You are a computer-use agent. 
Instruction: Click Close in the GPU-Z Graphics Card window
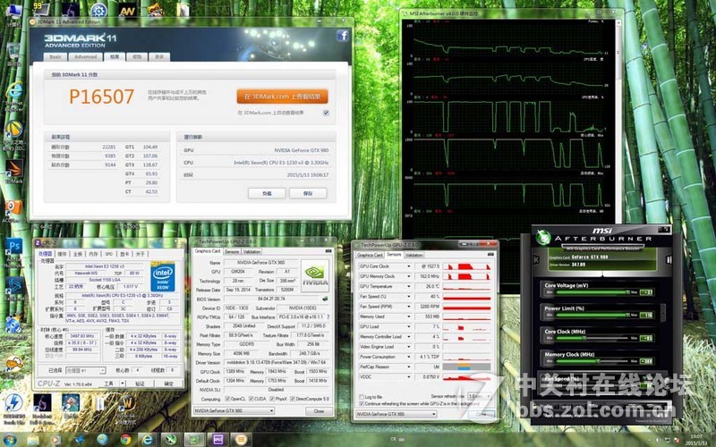(319, 411)
